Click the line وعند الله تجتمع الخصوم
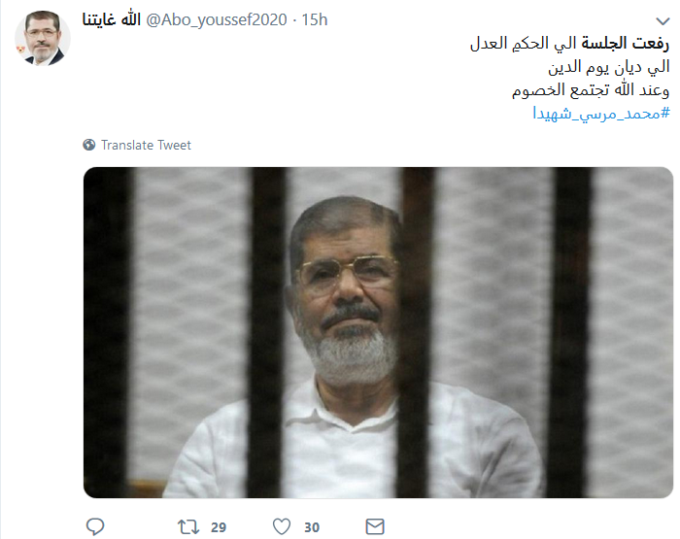Screen dimensions: 680x539 tap(591, 90)
